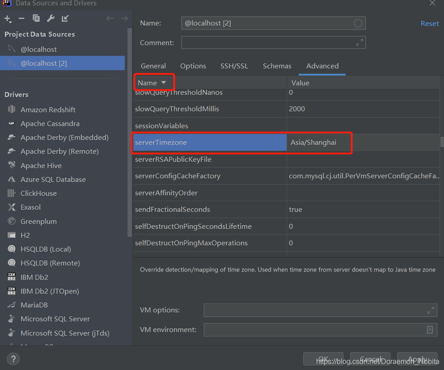Click the back navigation arrow
444x370 pixels.
[110, 19]
